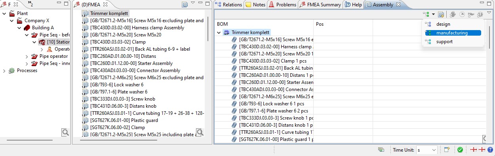Collapse the Building A node
495x156 pixels.
(x=19, y=28)
